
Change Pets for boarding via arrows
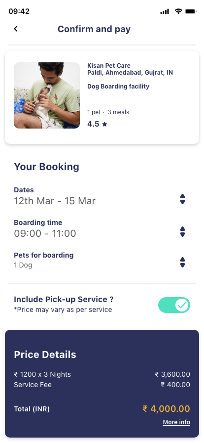coord(183,262)
